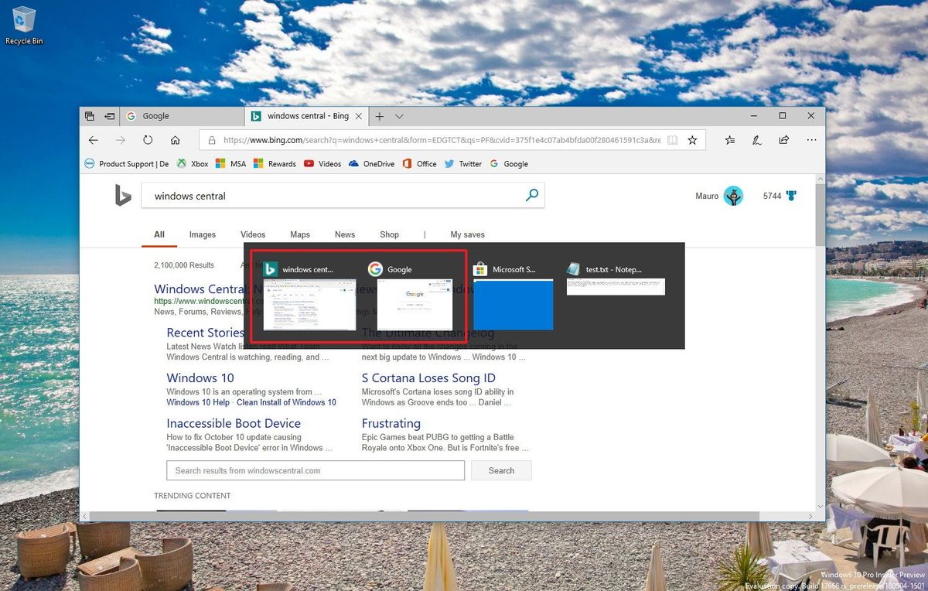Screen dimensions: 928x591
Task: View the 5744 Rewards points
Action: click(x=779, y=196)
